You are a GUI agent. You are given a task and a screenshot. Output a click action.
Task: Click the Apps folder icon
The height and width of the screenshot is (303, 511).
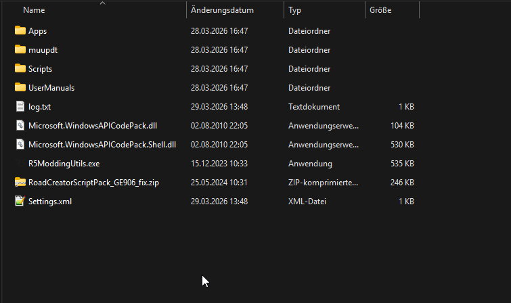click(20, 31)
